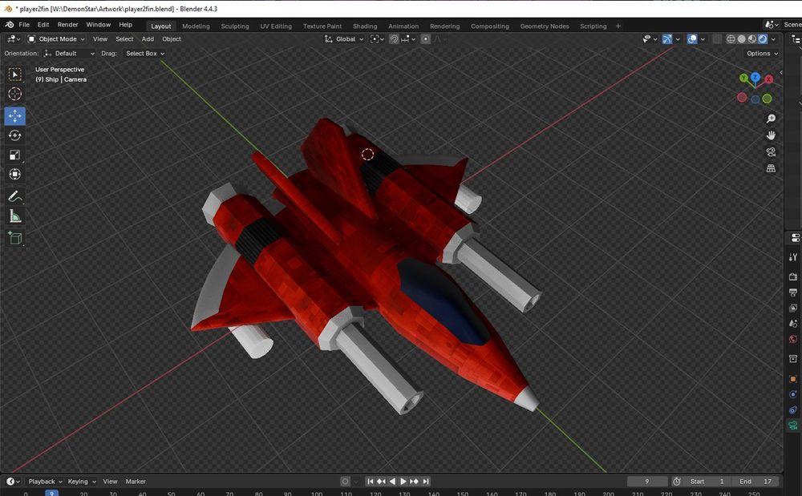Screen dimensions: 802x496
Task: Open the Object Data properties green tab
Action: coord(793,425)
